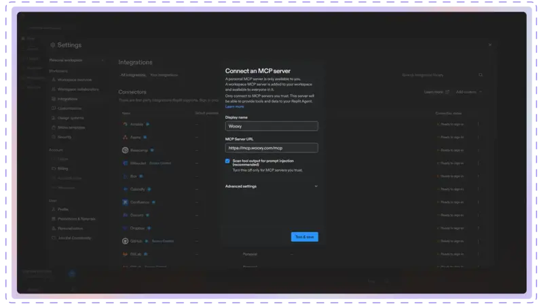The width and height of the screenshot is (543, 305).
Task: Open the three-dot menu on the Calendly row
Action: (x=479, y=189)
